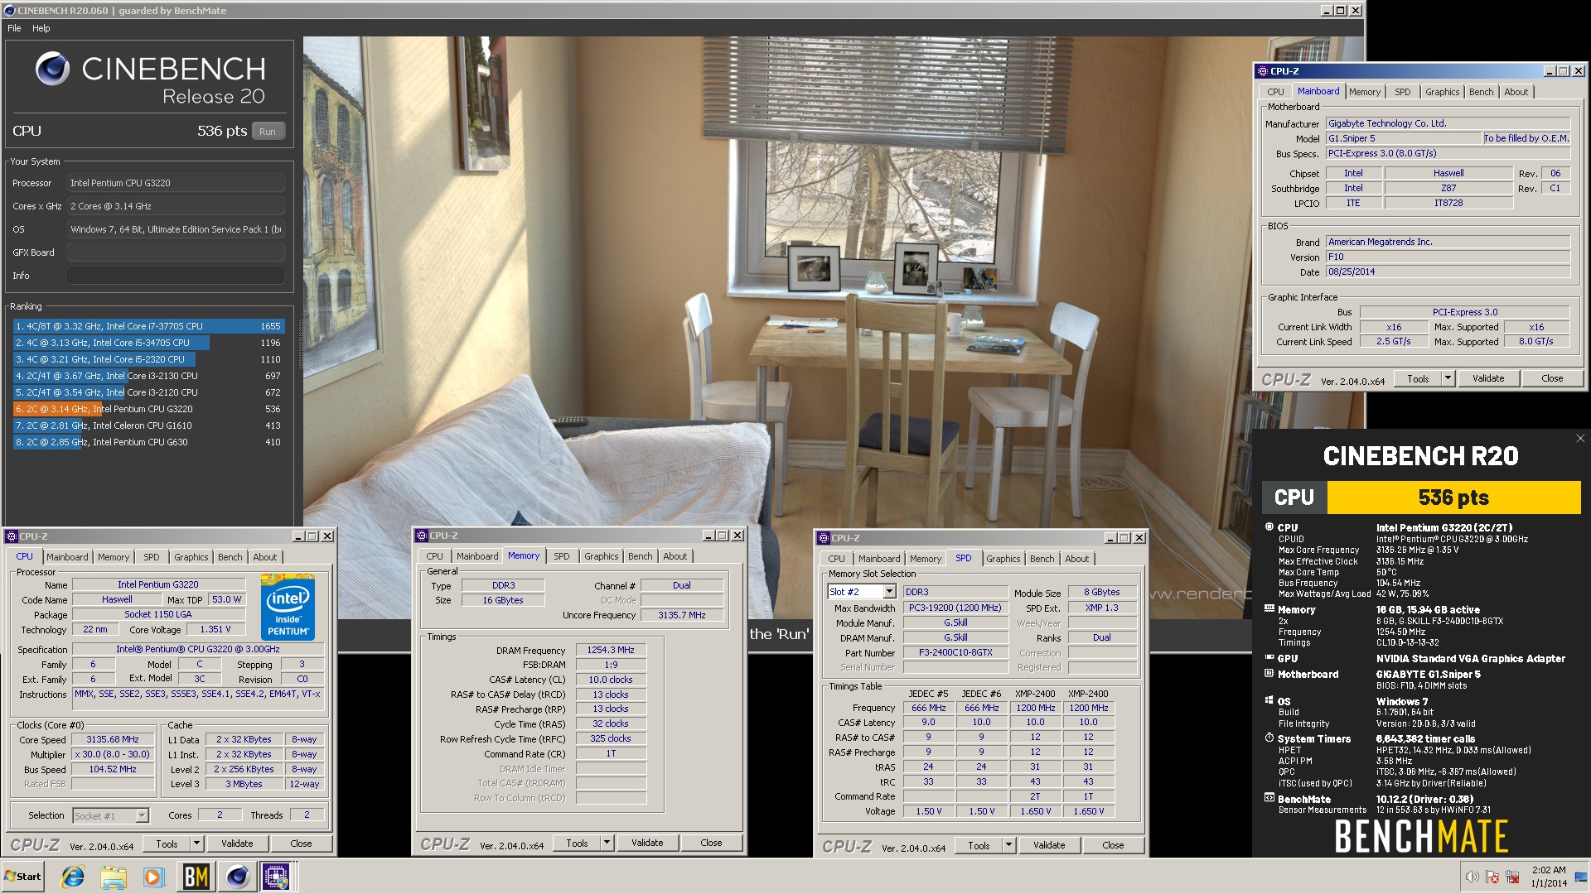Click Close button in Memory CPU-Z window

[x=711, y=843]
